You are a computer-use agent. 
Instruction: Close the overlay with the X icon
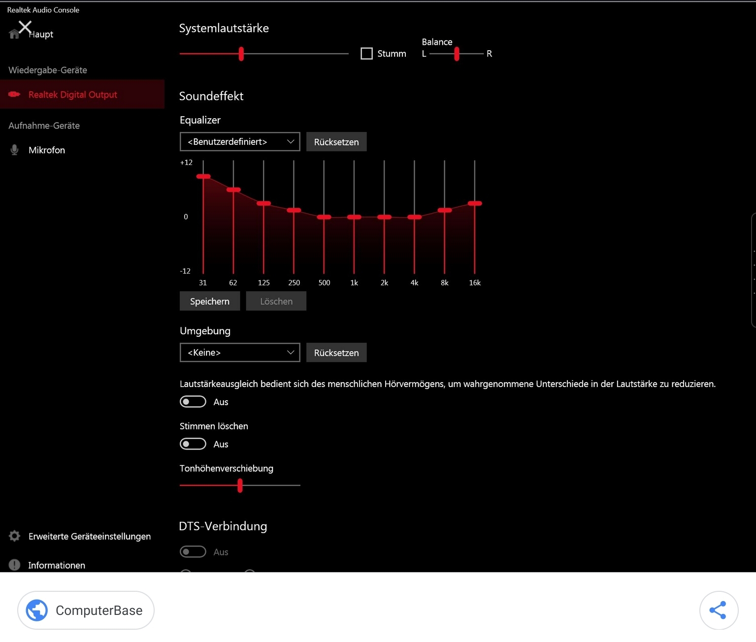[x=25, y=27]
